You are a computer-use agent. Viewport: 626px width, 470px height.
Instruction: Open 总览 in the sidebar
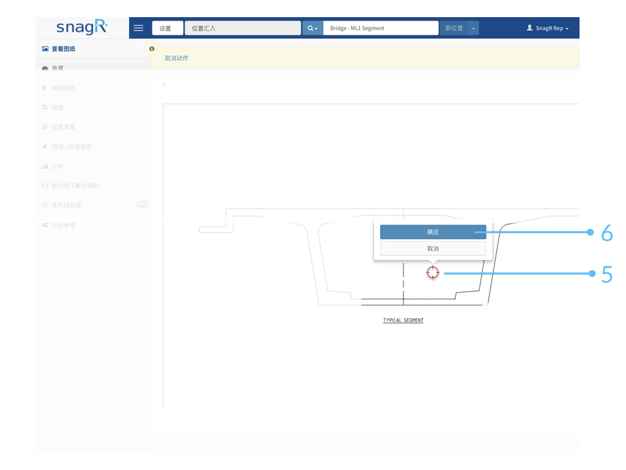click(93, 68)
